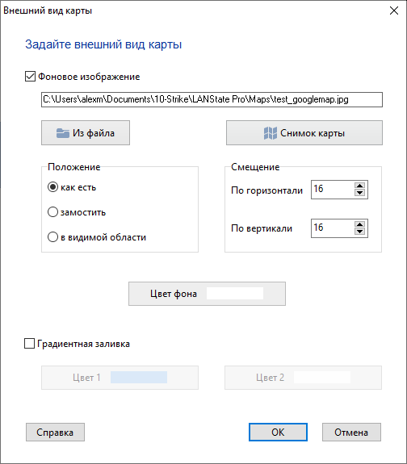Enable the Градиентная заливка checkbox
Image resolution: width=407 pixels, height=464 pixels.
point(29,344)
